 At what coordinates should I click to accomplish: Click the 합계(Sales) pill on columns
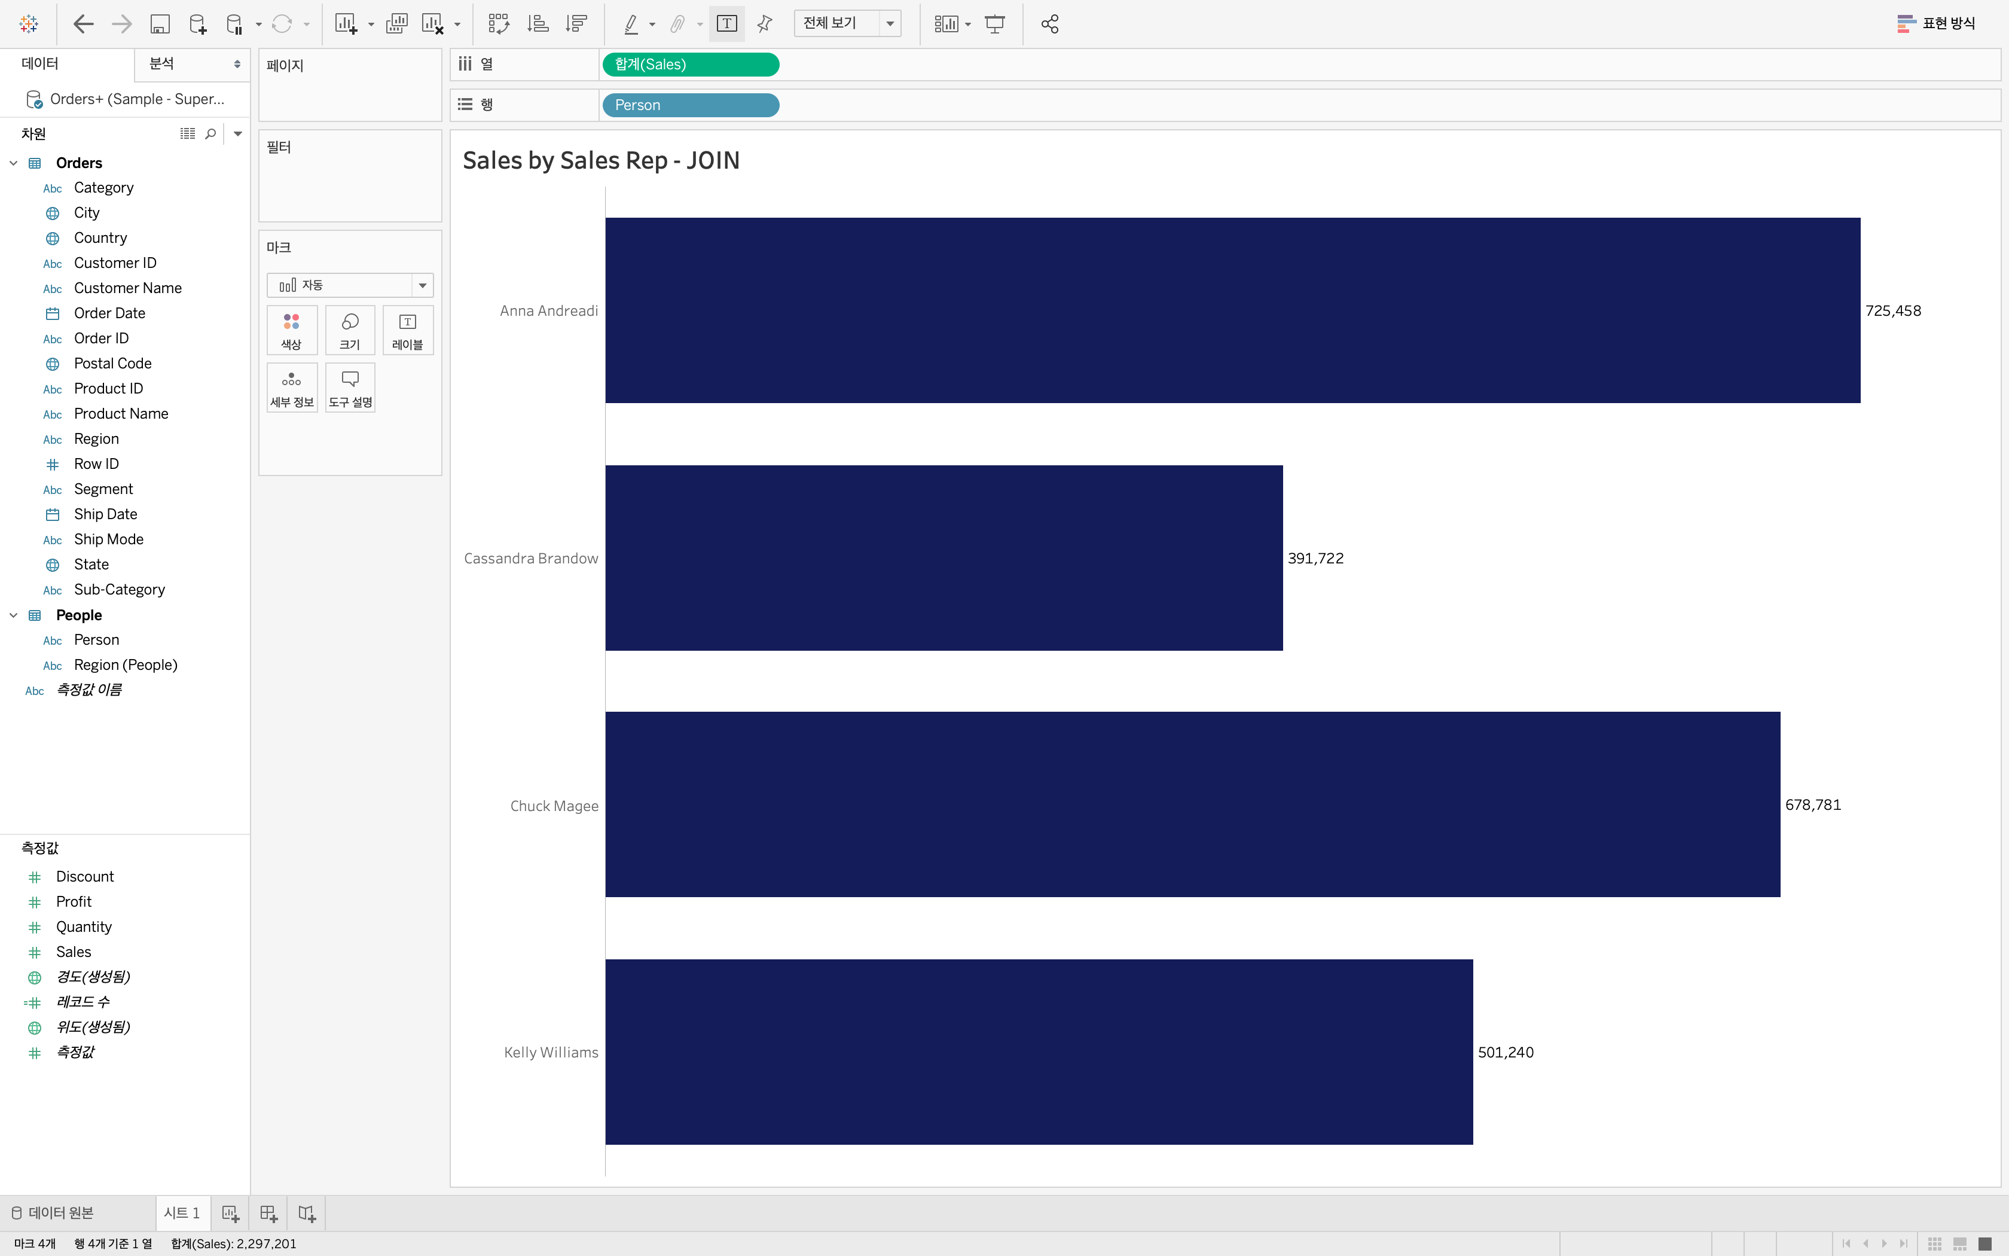point(690,65)
